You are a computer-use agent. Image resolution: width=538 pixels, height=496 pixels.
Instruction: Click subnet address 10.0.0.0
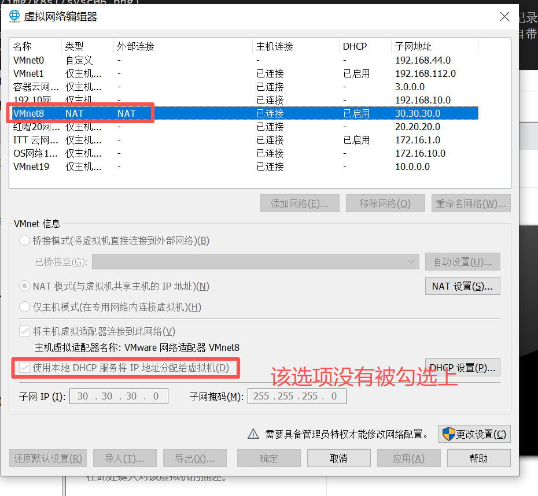pos(412,166)
